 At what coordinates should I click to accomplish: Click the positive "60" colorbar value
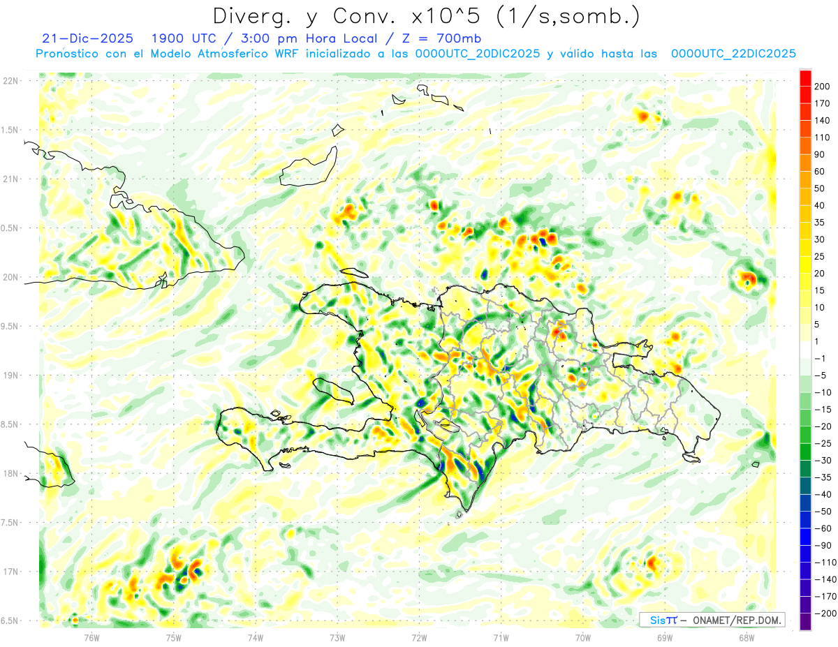(x=821, y=172)
